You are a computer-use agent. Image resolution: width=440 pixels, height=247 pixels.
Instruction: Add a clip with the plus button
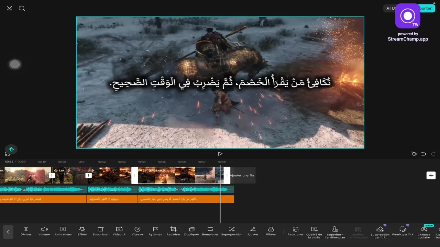point(431,175)
